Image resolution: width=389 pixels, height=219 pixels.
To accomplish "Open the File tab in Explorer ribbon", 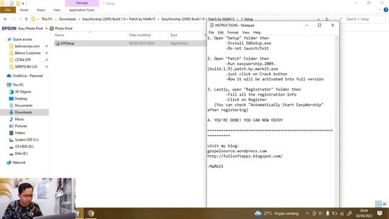I will tap(8, 10).
